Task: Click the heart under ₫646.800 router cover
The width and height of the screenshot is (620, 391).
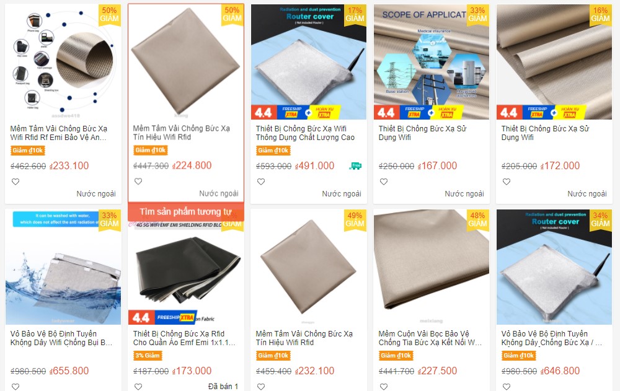Action: pos(507,387)
